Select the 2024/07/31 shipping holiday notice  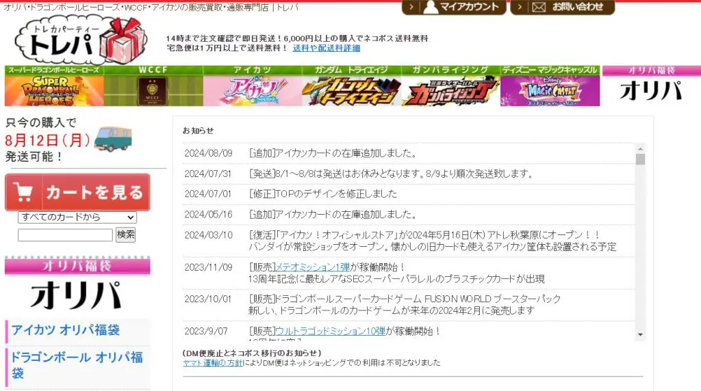(x=409, y=174)
